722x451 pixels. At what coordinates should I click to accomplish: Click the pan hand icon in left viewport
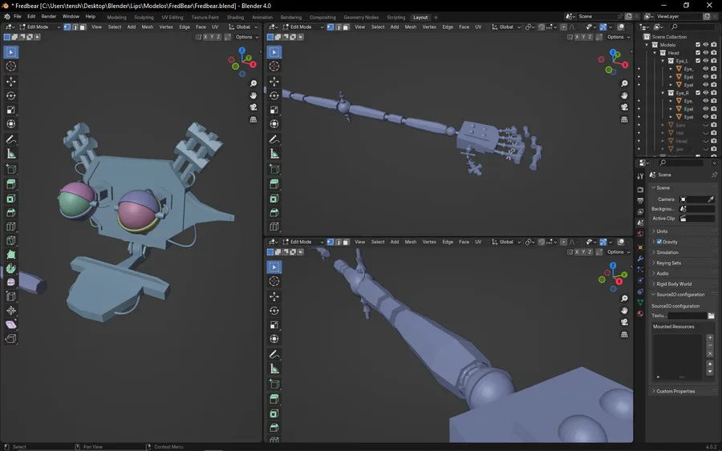point(254,95)
